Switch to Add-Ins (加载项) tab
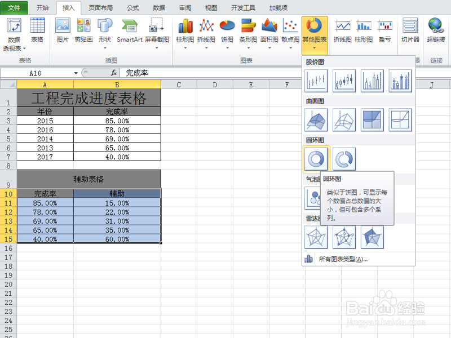The height and width of the screenshot is (338, 451). coord(278,8)
